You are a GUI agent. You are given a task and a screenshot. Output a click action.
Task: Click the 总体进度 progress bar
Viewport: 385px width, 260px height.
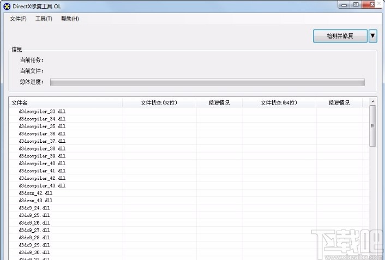click(x=207, y=82)
